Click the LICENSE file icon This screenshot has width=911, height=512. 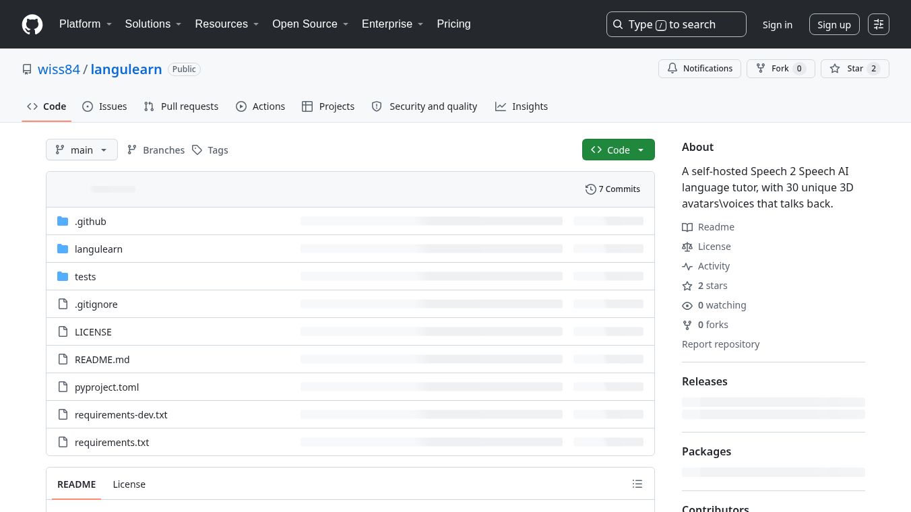click(63, 331)
